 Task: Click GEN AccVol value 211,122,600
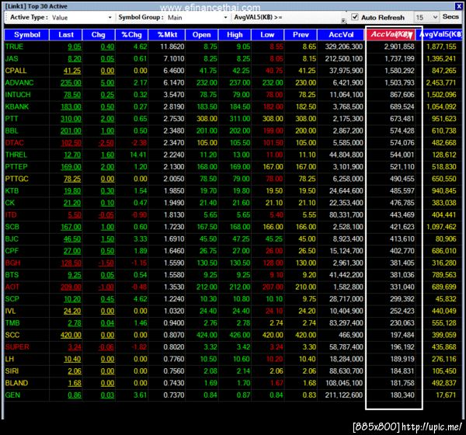(344, 395)
